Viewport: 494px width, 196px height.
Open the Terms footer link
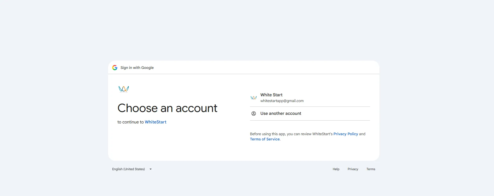pyautogui.click(x=371, y=169)
